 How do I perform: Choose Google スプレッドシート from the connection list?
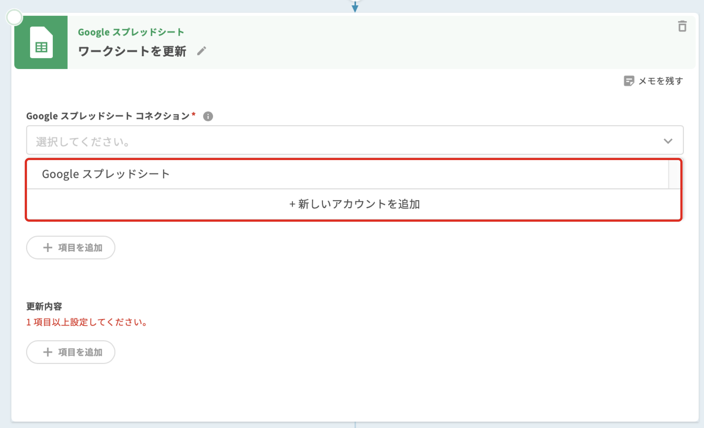pos(106,174)
